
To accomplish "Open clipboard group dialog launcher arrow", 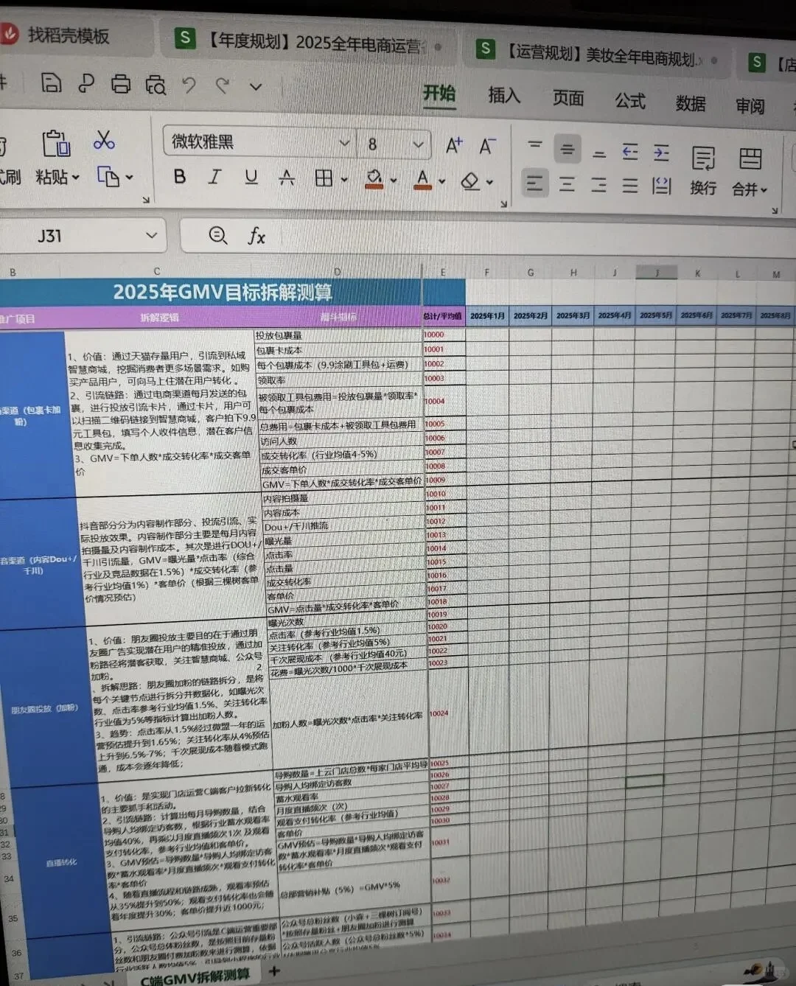I will tap(146, 199).
